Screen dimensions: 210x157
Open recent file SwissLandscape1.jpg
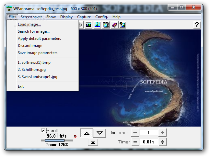(x=42, y=77)
